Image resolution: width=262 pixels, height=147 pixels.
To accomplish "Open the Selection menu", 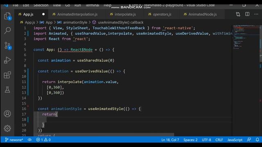I will pos(41,5).
